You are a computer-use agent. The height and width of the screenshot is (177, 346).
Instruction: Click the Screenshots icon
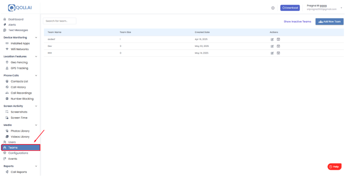click(7, 112)
